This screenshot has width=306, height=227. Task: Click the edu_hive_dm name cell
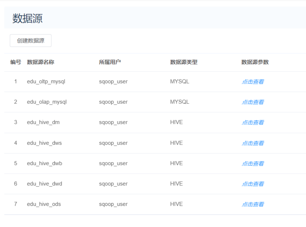click(43, 122)
